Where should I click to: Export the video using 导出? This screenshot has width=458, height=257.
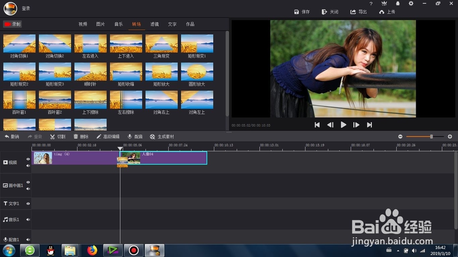pyautogui.click(x=359, y=12)
